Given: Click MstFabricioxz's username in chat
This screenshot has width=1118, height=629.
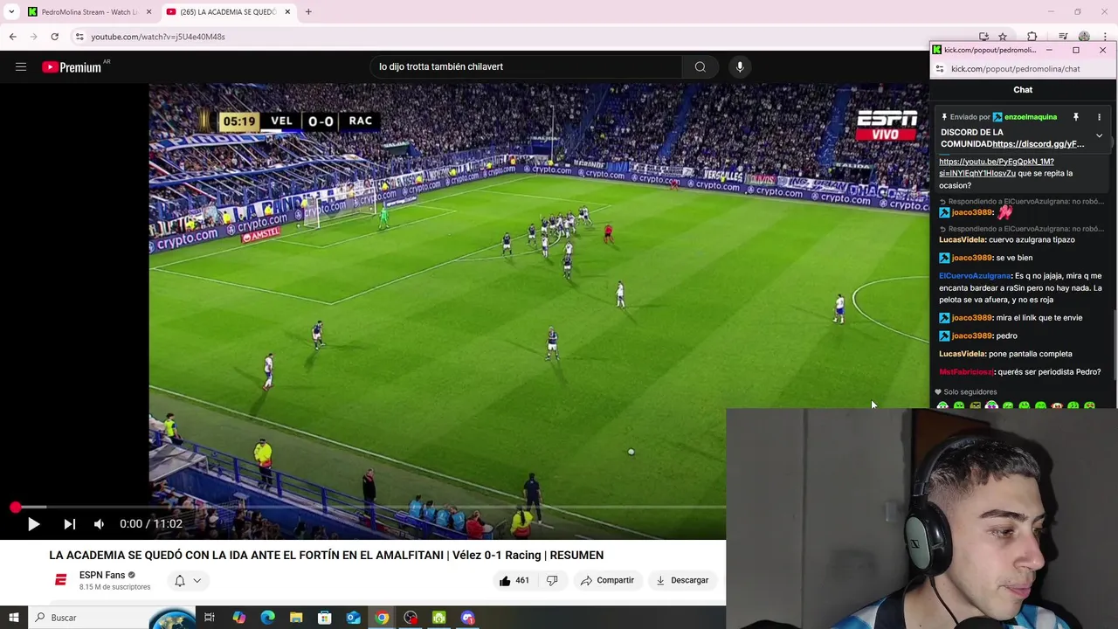Looking at the screenshot, I should 966,372.
